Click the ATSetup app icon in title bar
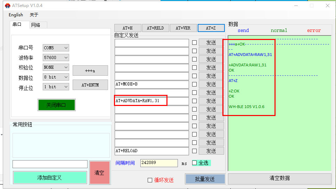The image size is (336, 189). [7, 6]
